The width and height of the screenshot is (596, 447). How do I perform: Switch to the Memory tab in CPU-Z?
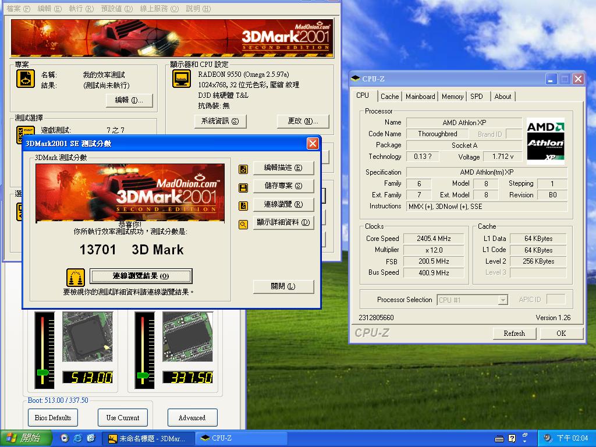[452, 97]
